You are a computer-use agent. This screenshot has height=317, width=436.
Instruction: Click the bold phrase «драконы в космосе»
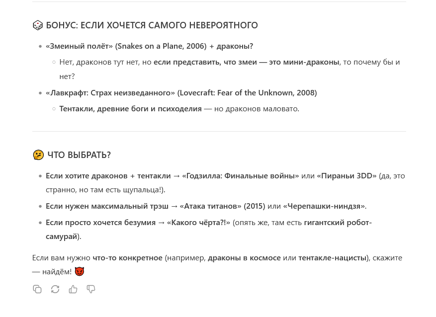[x=244, y=258]
